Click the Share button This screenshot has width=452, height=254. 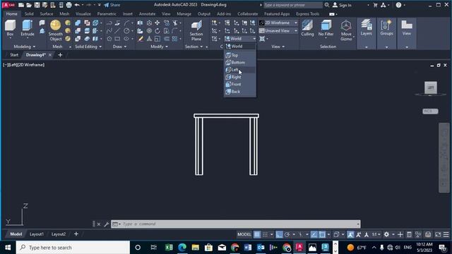click(x=112, y=5)
